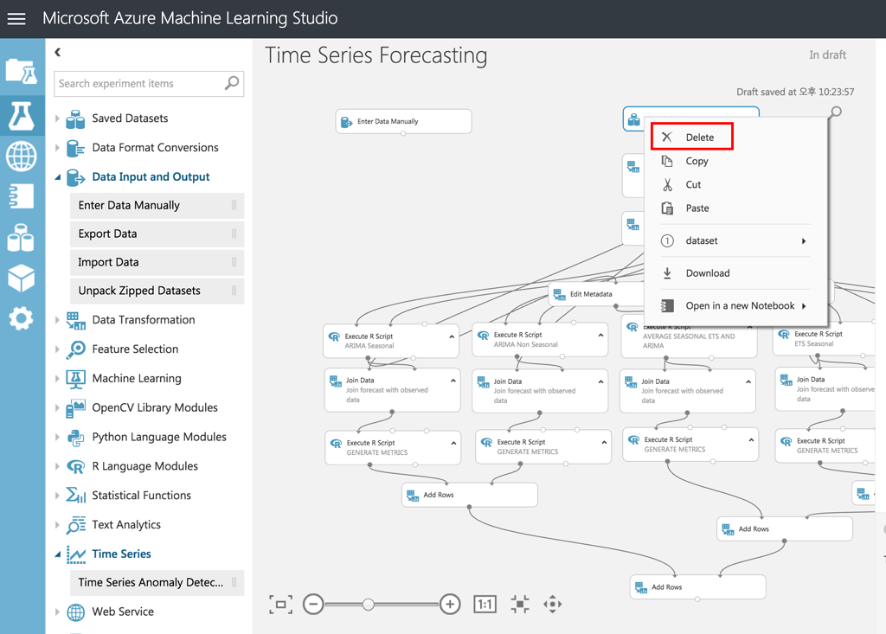The image size is (886, 634).
Task: Click the zoom in plus button
Action: click(x=450, y=604)
